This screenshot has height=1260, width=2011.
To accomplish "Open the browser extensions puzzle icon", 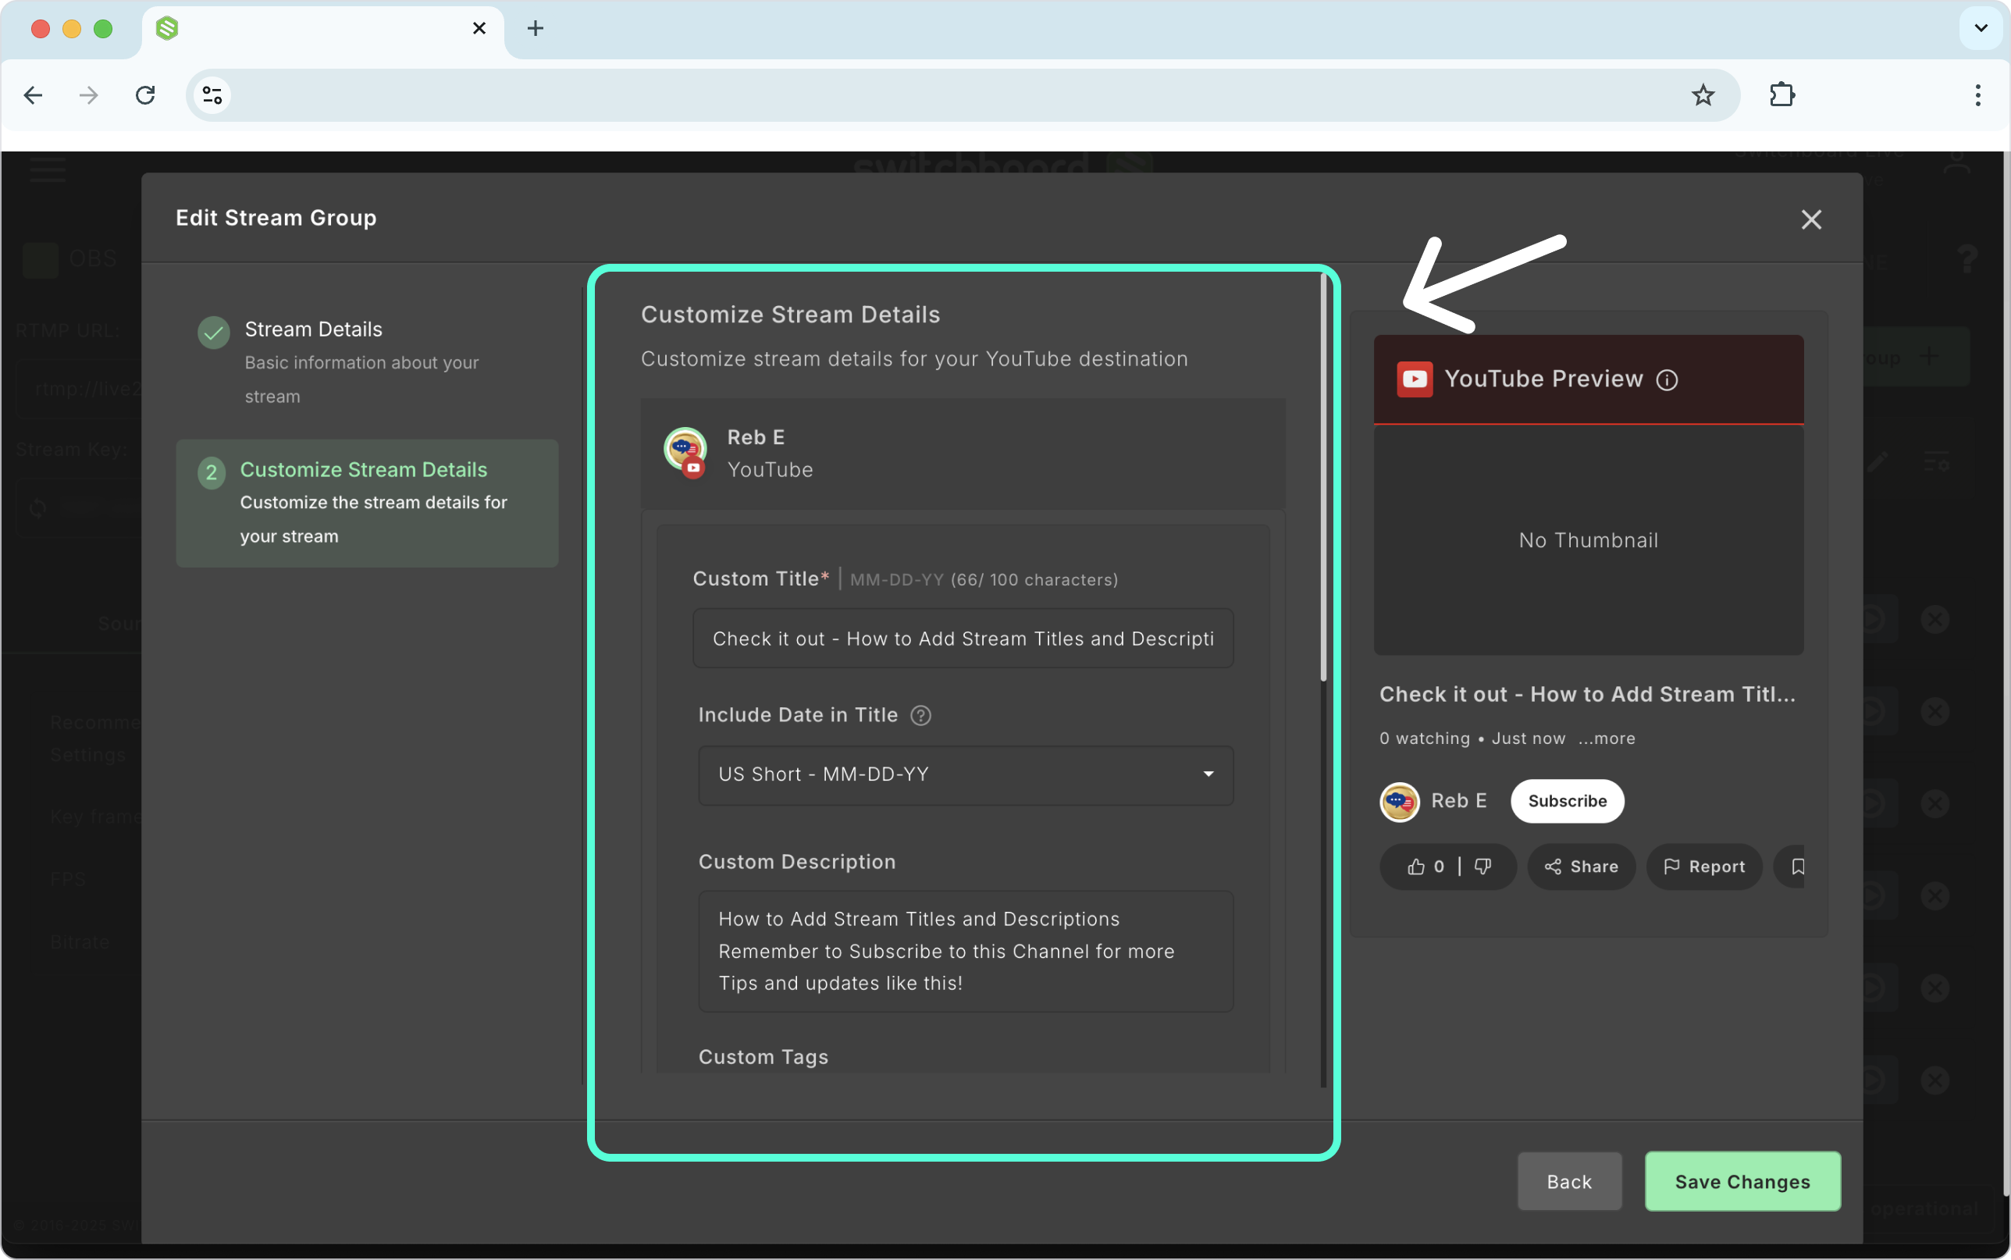I will click(x=1782, y=95).
